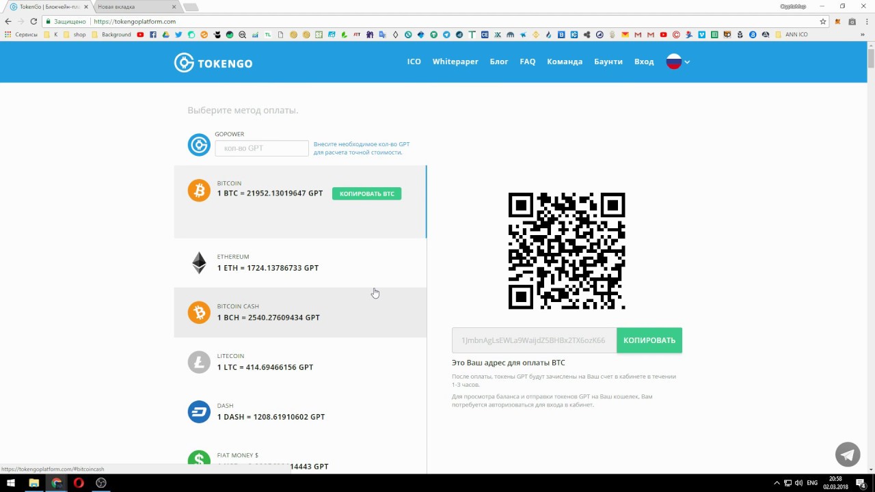Click the address bar URL
The height and width of the screenshot is (492, 875).
click(x=135, y=21)
